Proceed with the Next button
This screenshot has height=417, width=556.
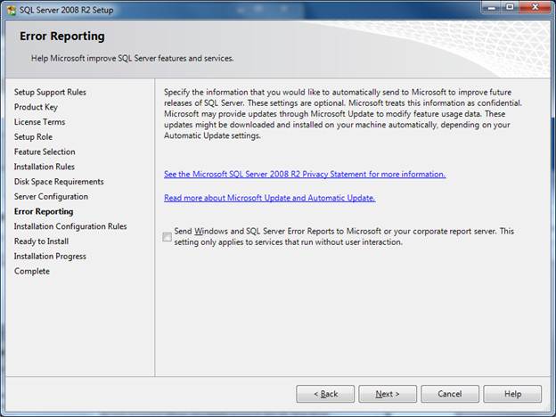[x=388, y=394]
